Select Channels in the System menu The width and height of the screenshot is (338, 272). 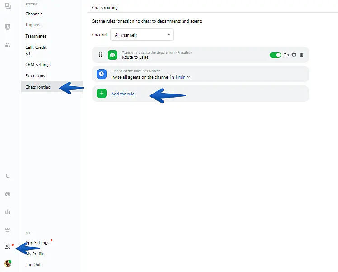coord(34,14)
